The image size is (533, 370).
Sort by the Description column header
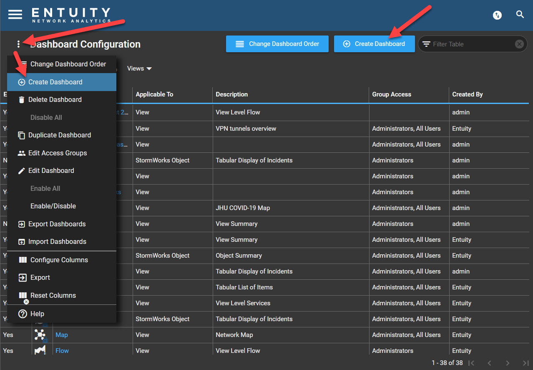[232, 94]
